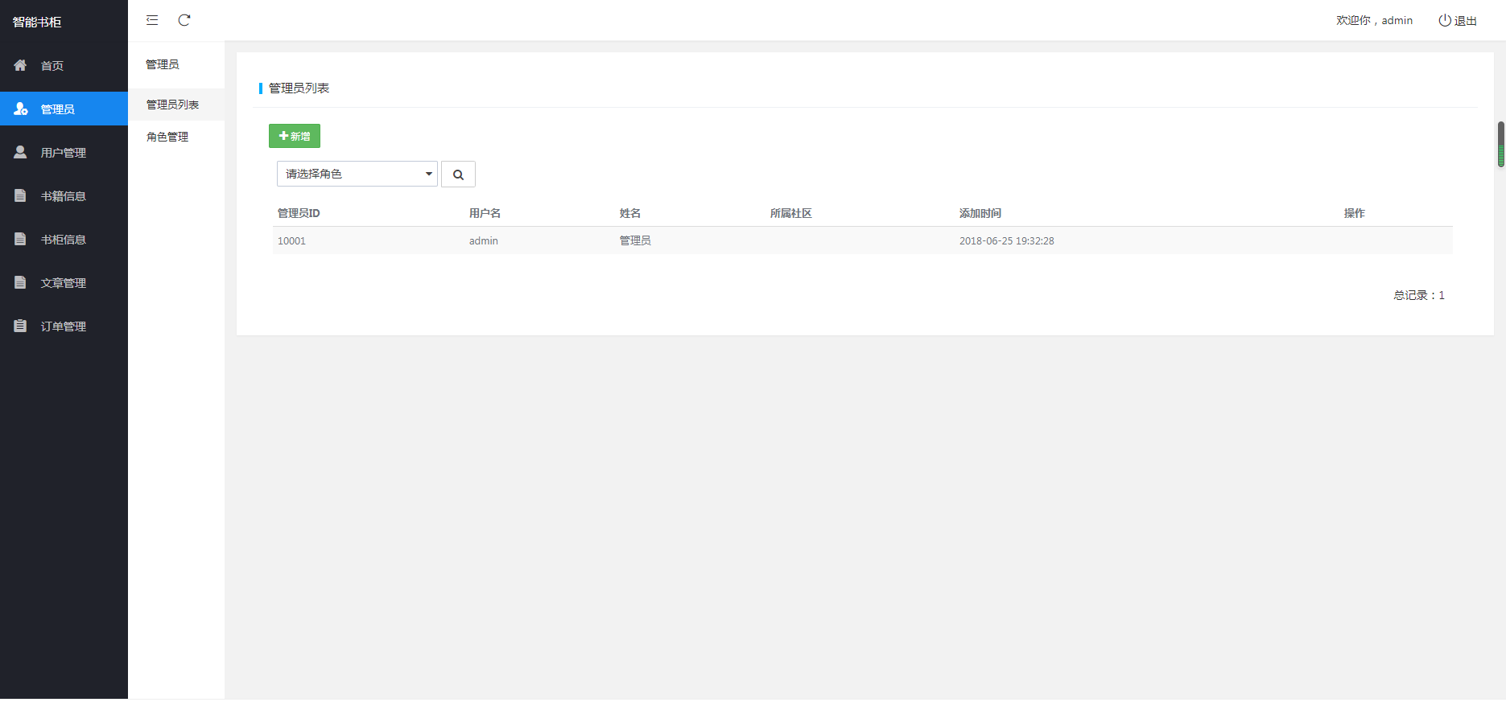This screenshot has width=1506, height=702.
Task: Click the 智能书柜 app title
Action: [x=37, y=22]
